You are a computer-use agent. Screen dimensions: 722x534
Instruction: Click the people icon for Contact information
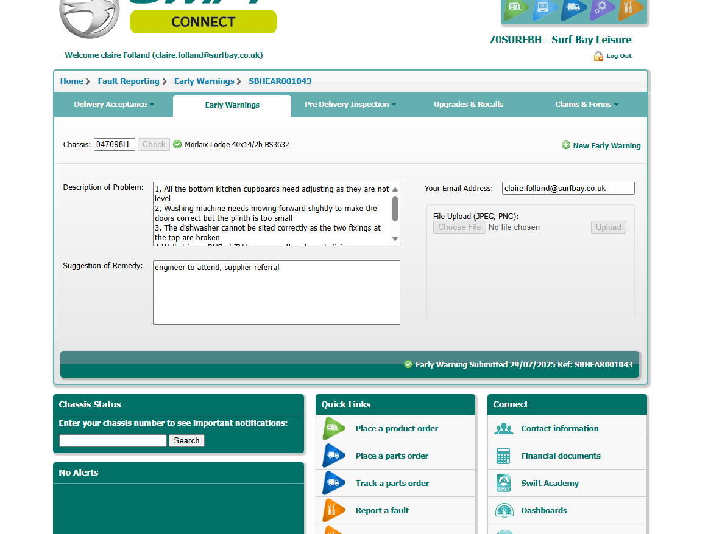(504, 428)
